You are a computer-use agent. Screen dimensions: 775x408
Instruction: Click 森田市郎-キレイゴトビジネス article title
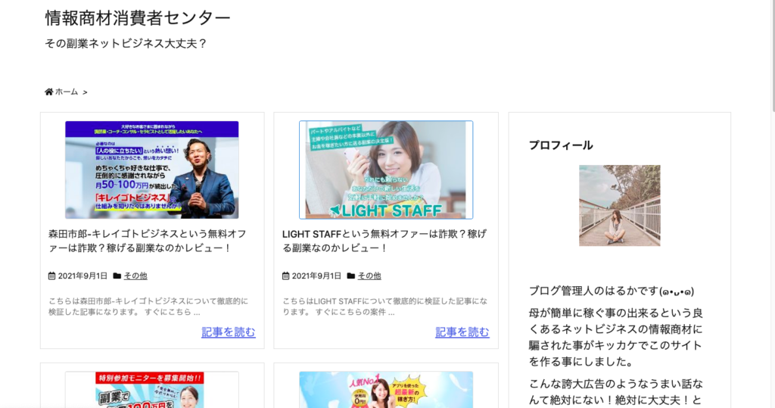pos(148,241)
